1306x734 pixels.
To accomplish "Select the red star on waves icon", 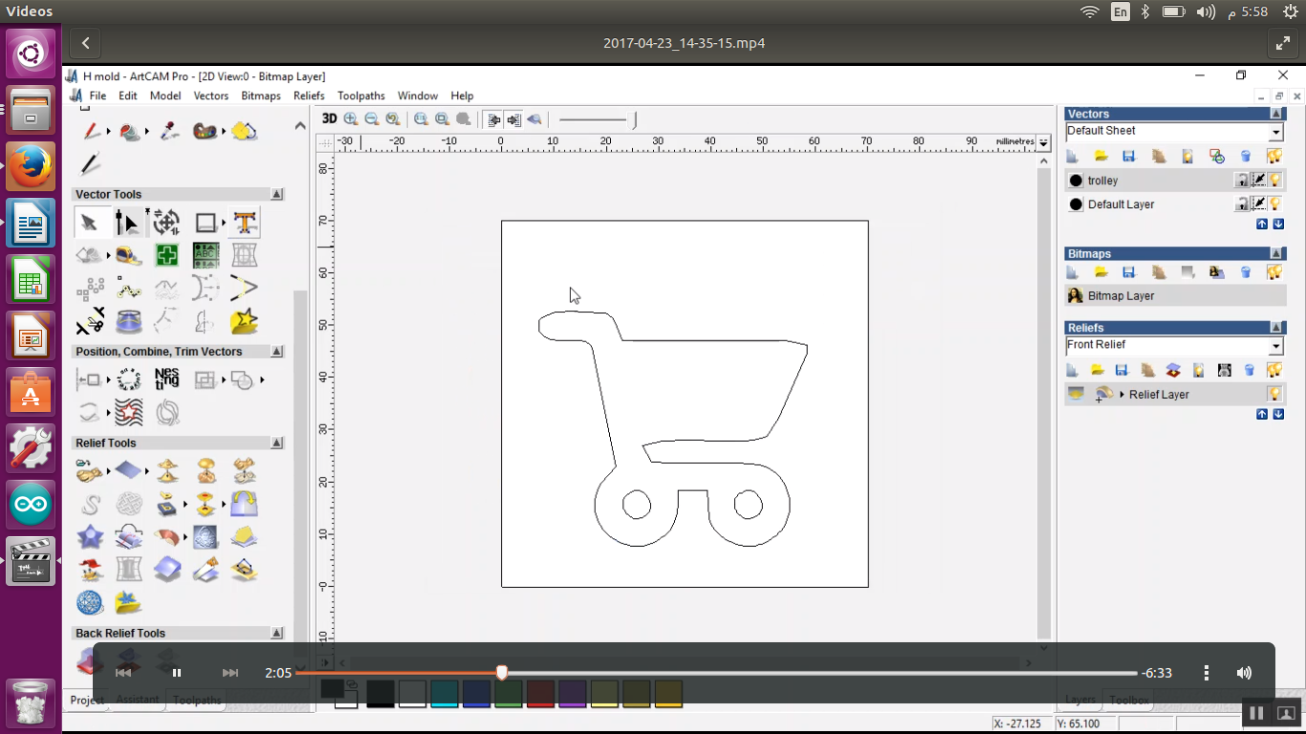I will coord(128,412).
